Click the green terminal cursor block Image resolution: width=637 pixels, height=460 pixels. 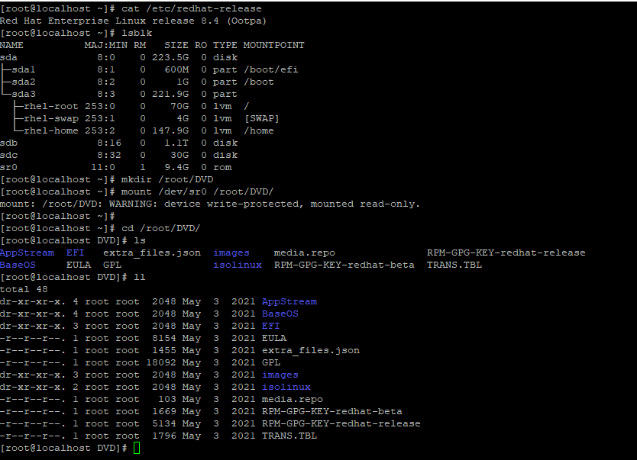pyautogui.click(x=137, y=448)
